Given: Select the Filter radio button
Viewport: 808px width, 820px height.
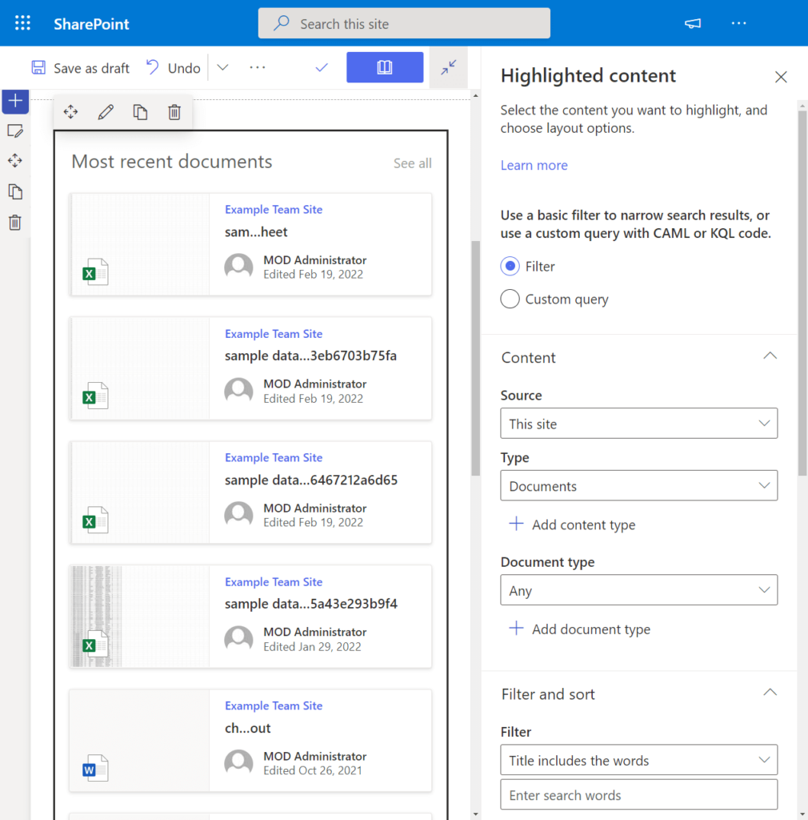Looking at the screenshot, I should click(x=510, y=266).
